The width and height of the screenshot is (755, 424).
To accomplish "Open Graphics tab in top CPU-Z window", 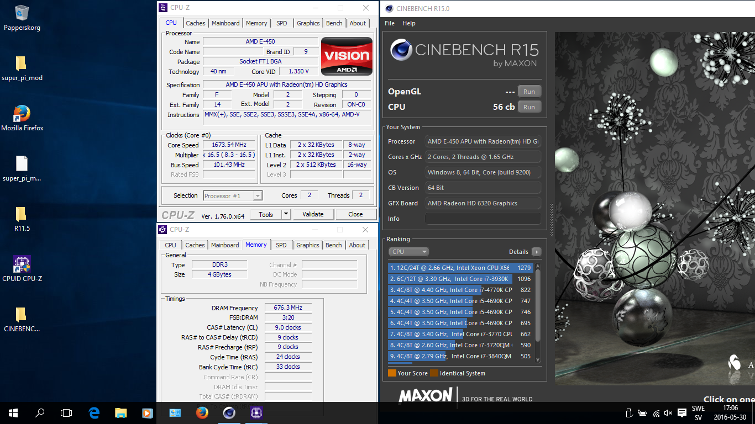I will pos(308,23).
